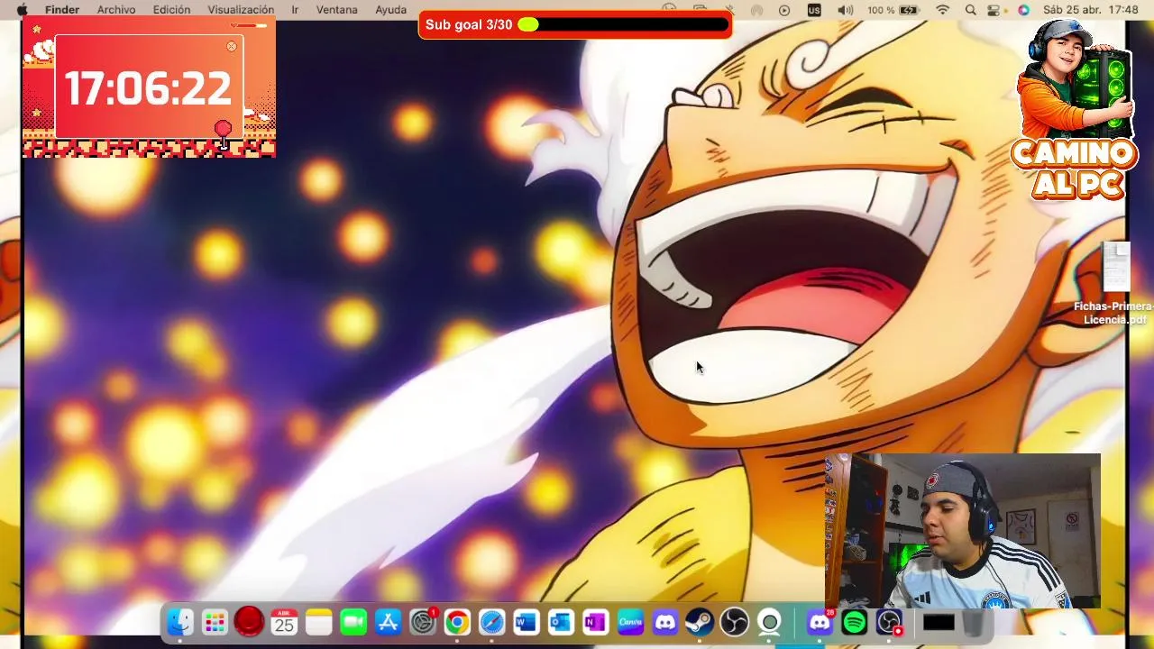Open the Wi-Fi menu
Viewport: 1154px width, 649px height.
(x=943, y=10)
